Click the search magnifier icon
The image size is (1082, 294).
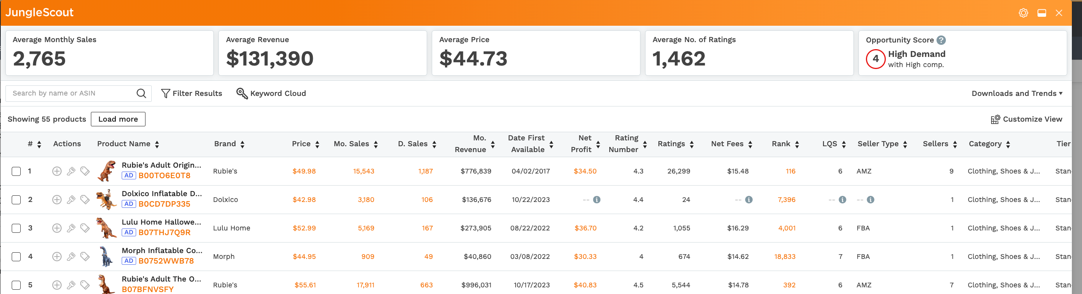pos(141,93)
